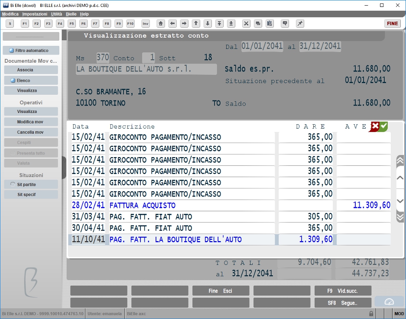Click the Cancella mov button

click(31, 132)
